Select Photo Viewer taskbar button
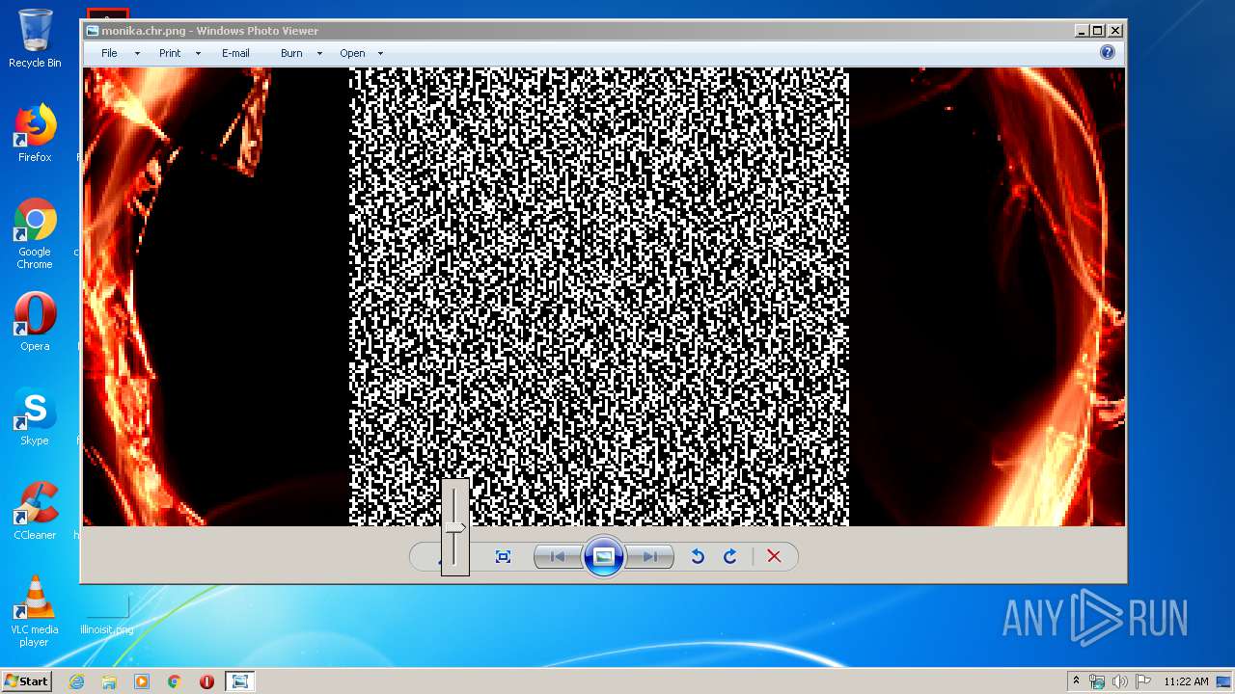Image resolution: width=1235 pixels, height=694 pixels. coord(239,681)
